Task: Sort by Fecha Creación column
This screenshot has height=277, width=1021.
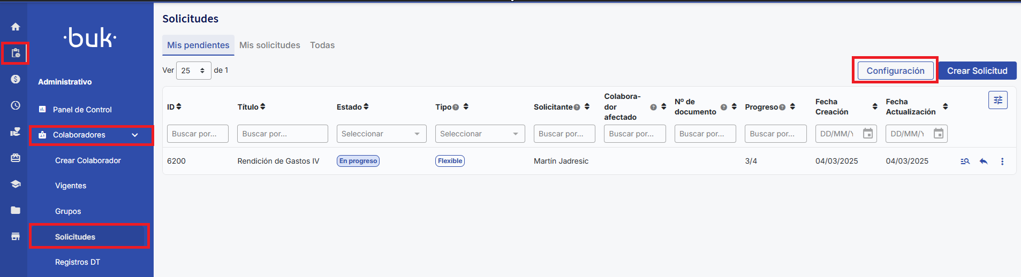Action: pyautogui.click(x=875, y=106)
